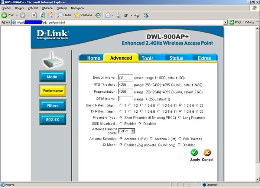Screen dimensions: 260x188
Task: Click the Windows flag logo
Action: [x=254, y=8]
